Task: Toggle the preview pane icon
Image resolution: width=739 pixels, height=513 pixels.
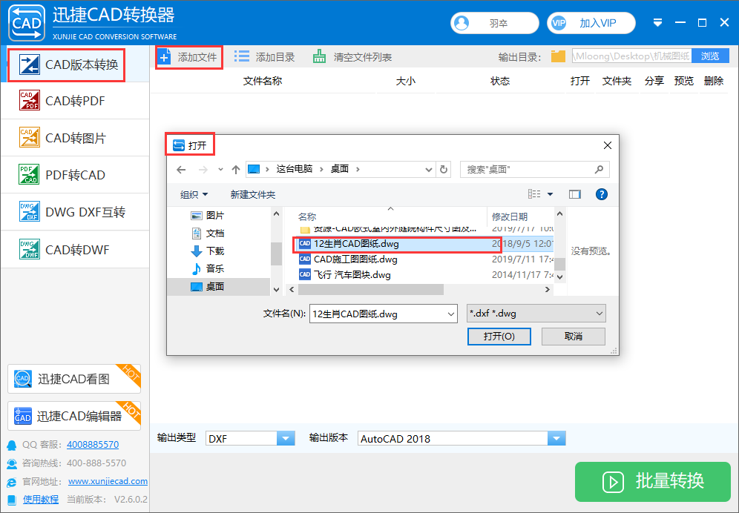Action: 574,194
